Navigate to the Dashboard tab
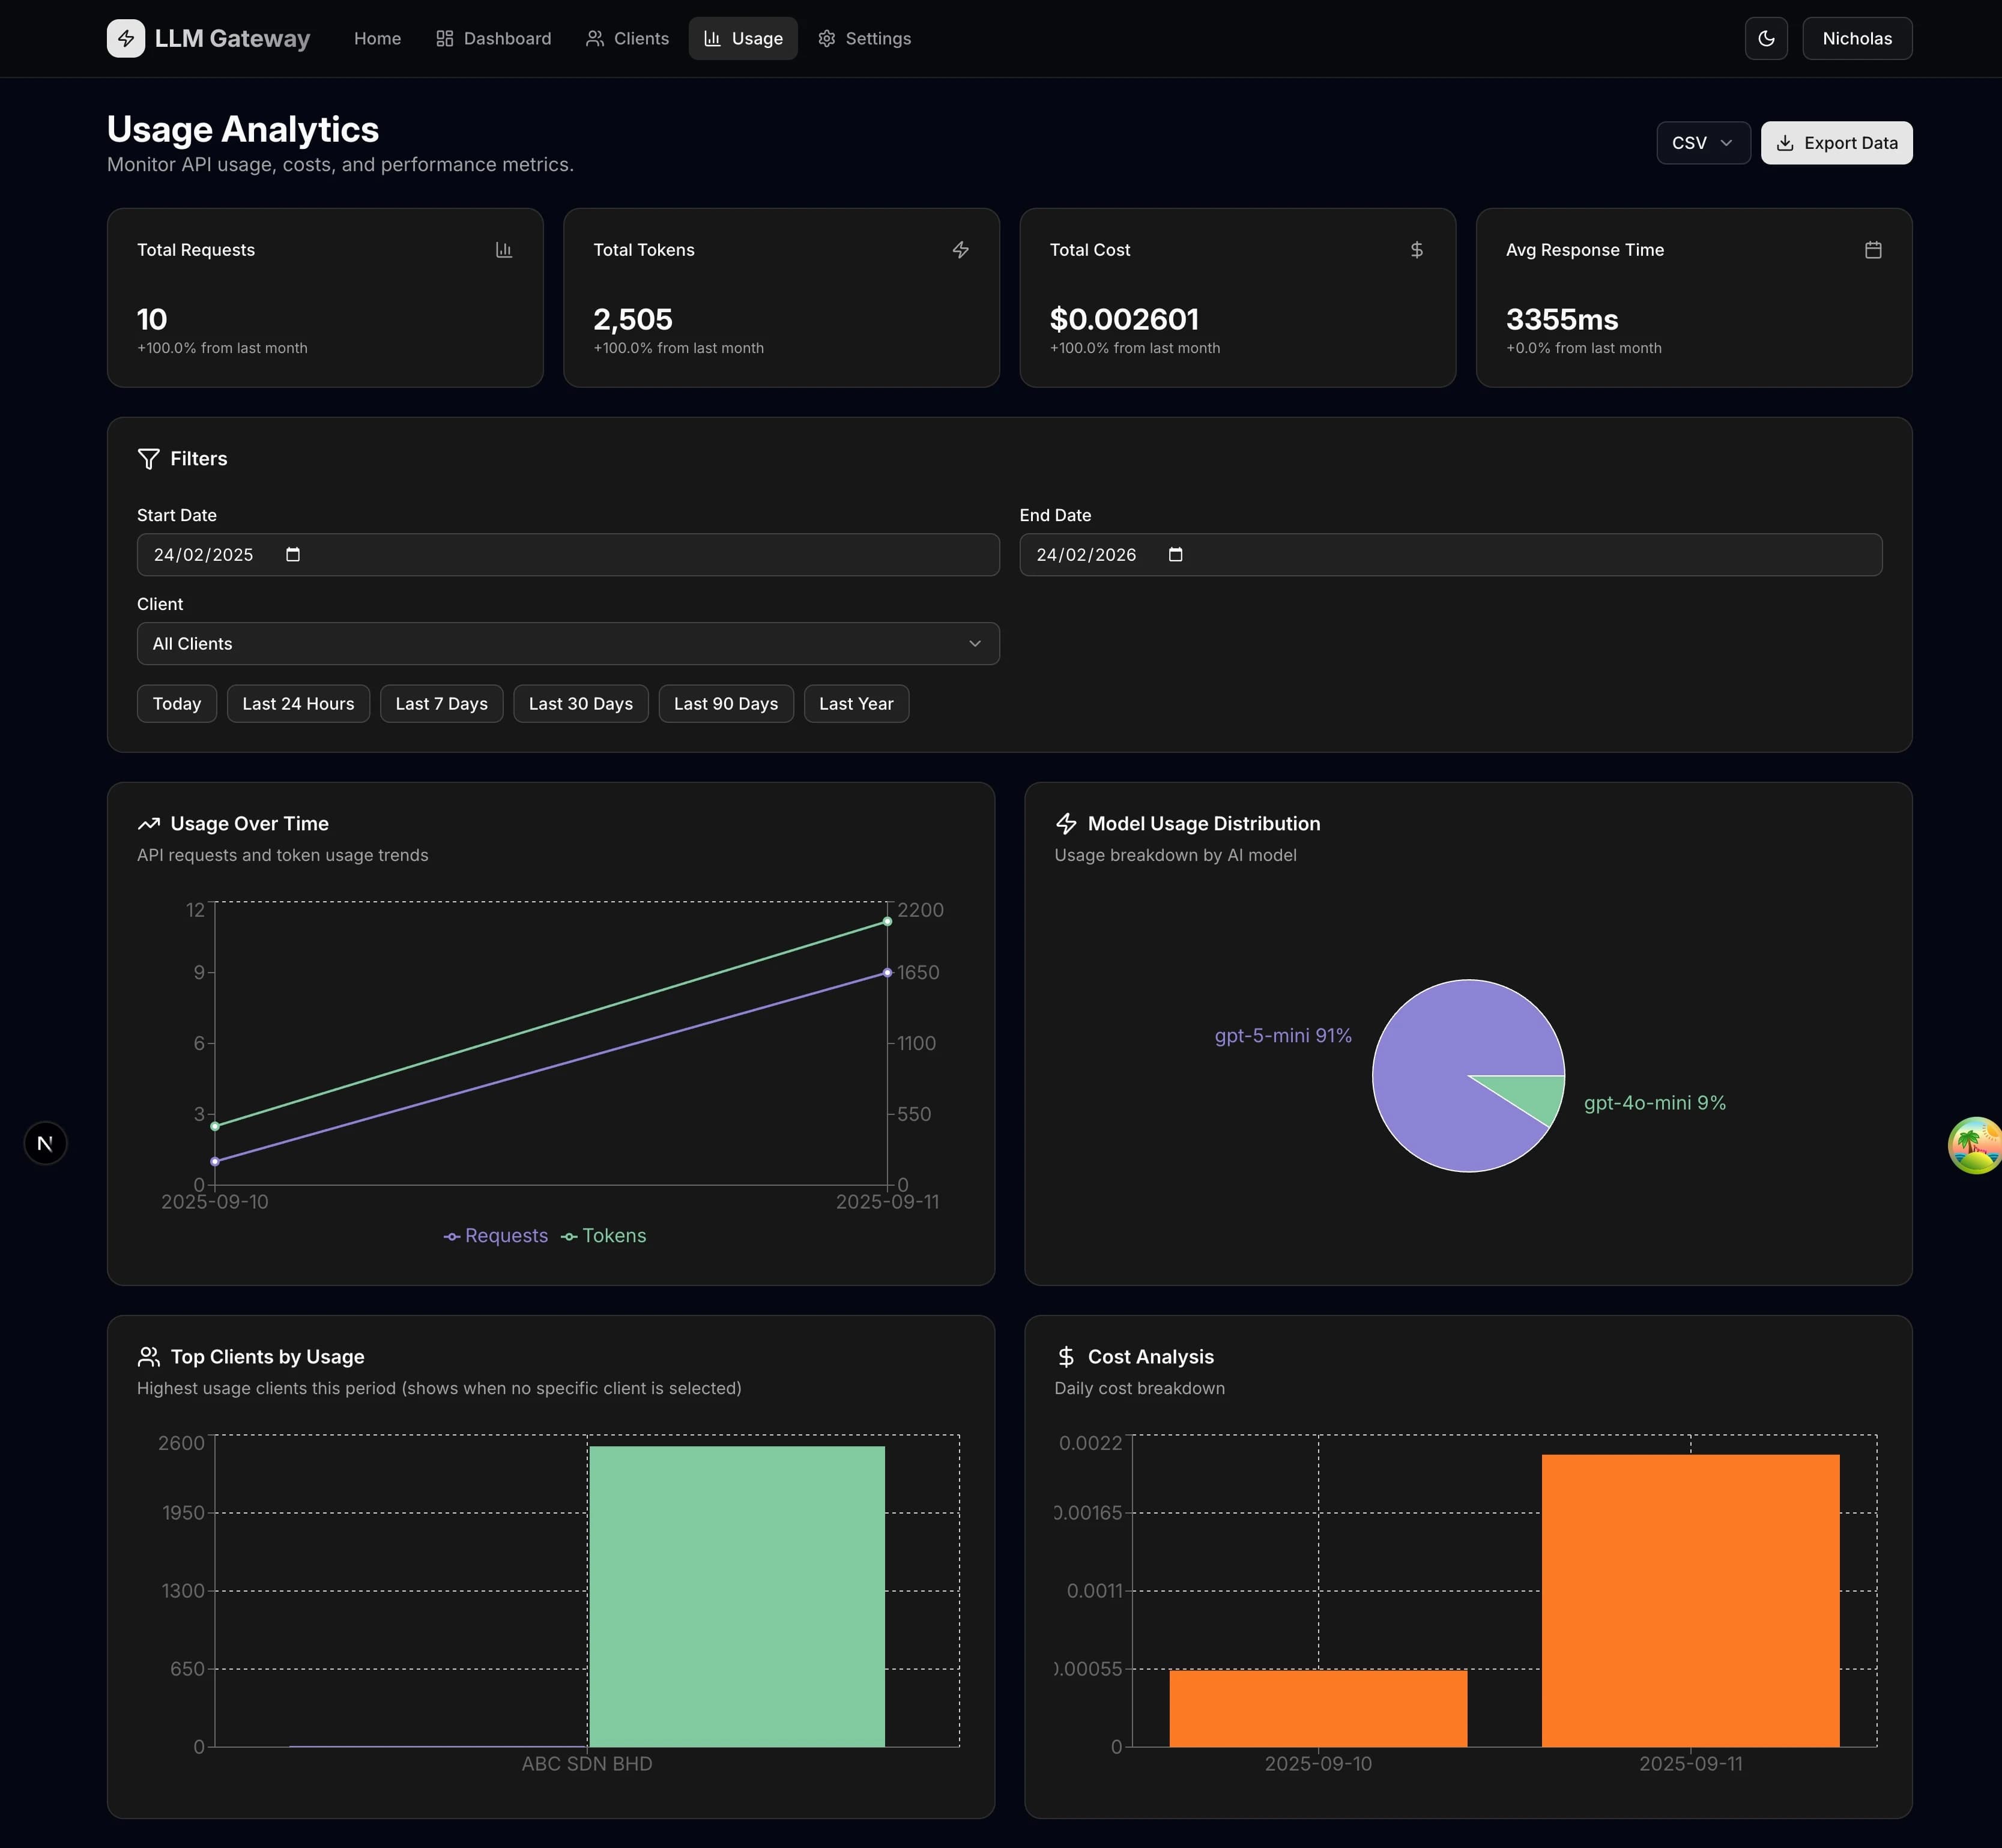Viewport: 2002px width, 1848px height. tap(494, 38)
